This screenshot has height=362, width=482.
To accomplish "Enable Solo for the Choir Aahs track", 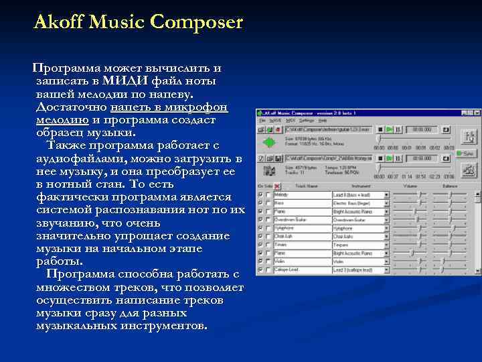I will point(268,237).
